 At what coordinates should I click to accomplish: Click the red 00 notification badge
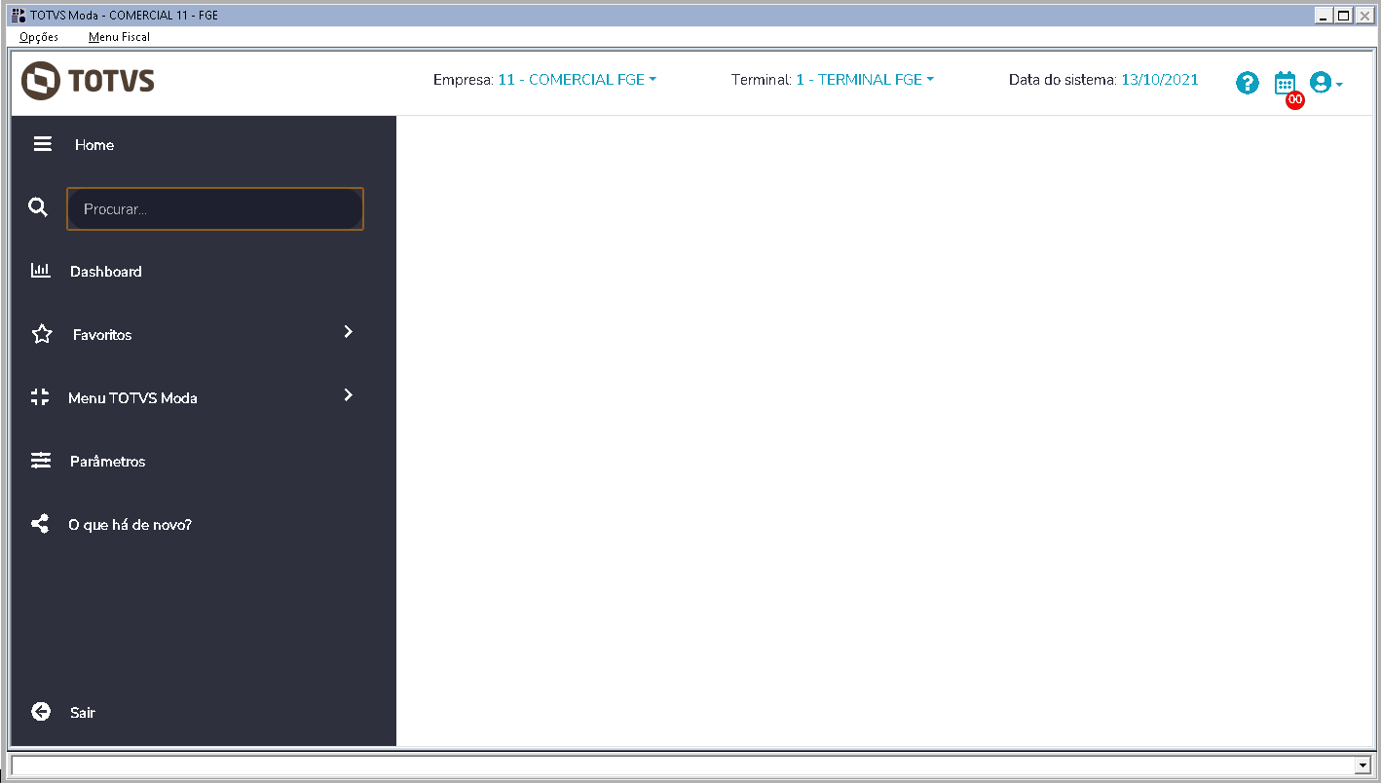click(x=1295, y=99)
